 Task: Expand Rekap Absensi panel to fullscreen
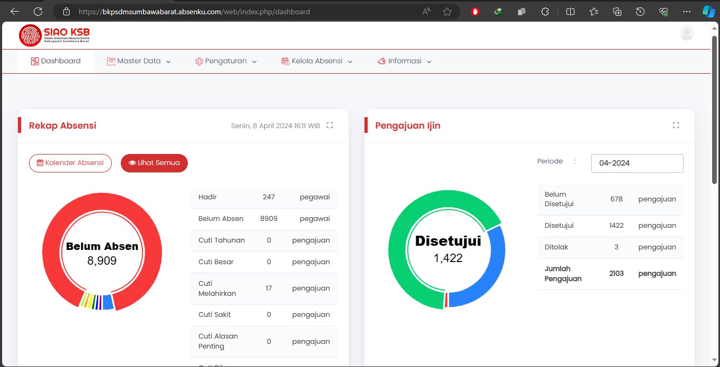330,125
